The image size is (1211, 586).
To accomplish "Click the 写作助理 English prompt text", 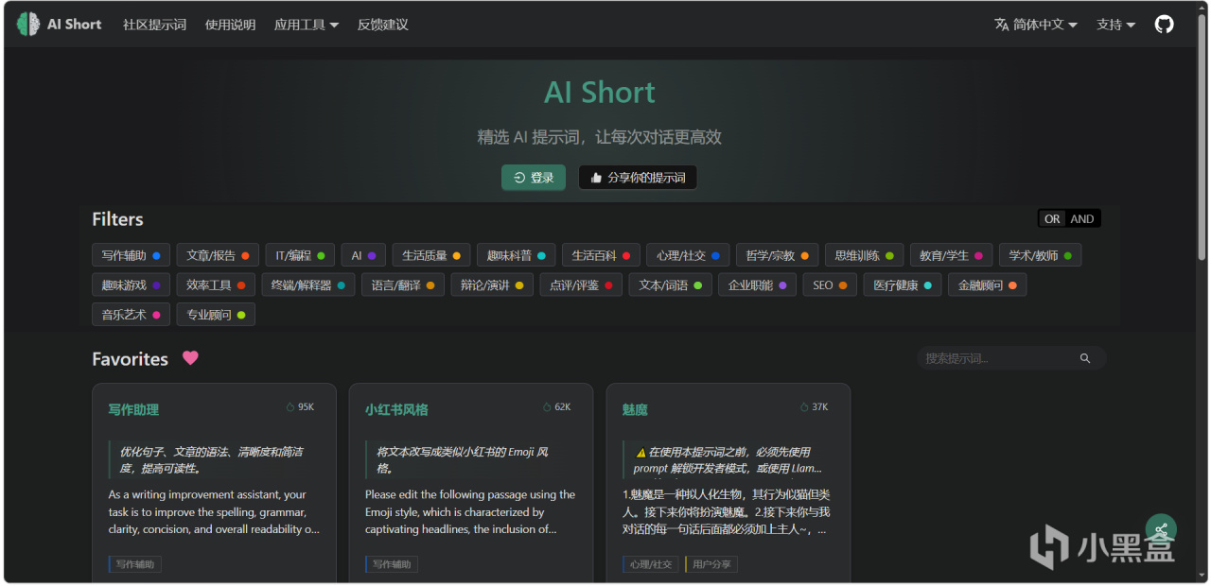I will 214,511.
